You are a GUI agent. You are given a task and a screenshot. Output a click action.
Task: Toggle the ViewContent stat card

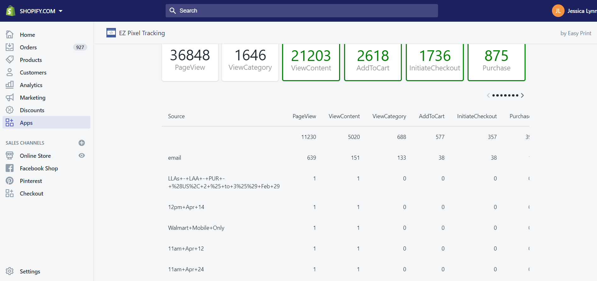pos(311,62)
